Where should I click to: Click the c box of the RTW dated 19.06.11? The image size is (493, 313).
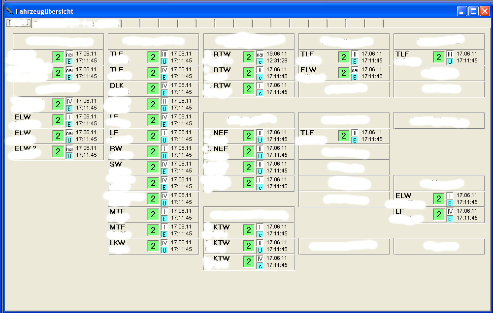pos(260,61)
